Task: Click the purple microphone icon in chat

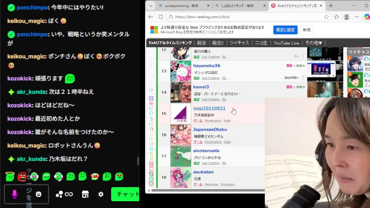Action: (14, 194)
